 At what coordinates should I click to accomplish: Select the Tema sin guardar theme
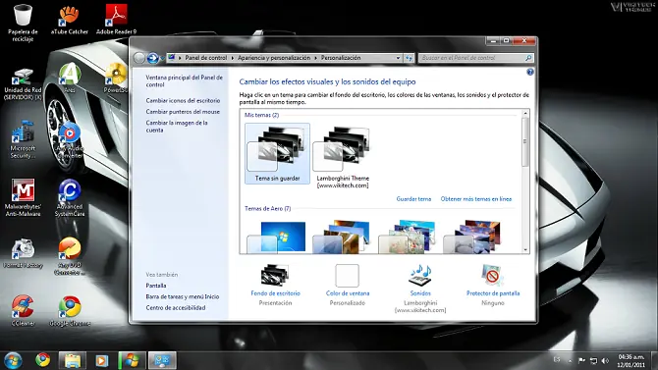(277, 153)
